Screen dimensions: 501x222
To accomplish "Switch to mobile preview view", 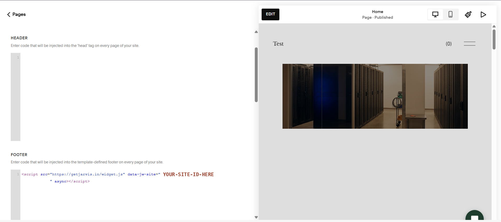I will tap(451, 14).
